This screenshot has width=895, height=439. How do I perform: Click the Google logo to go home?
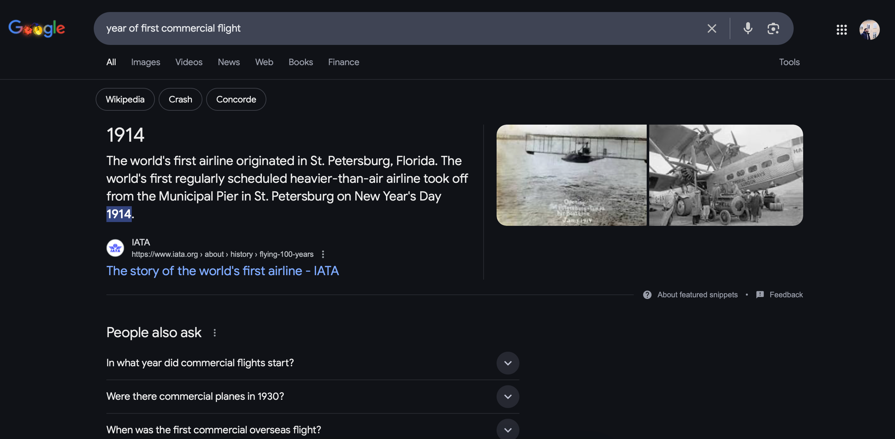36,28
